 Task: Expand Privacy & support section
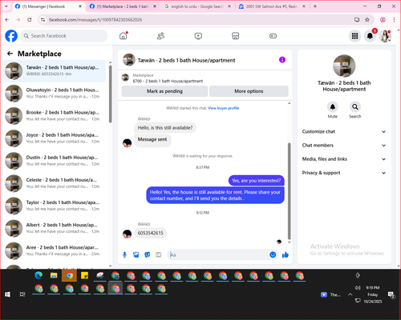click(x=344, y=173)
